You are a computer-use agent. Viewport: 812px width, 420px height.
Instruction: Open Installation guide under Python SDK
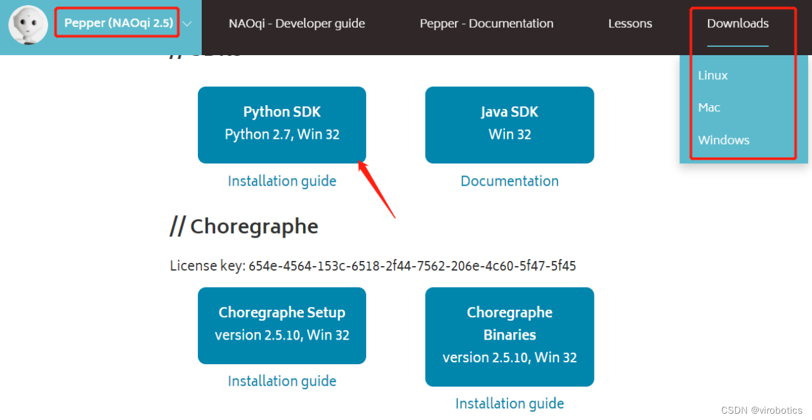pos(282,181)
